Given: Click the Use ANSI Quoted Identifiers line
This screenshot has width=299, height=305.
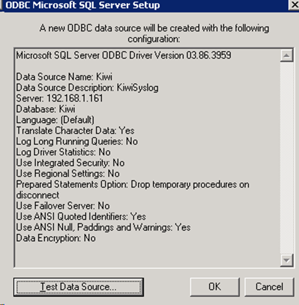Looking at the screenshot, I should tap(81, 216).
